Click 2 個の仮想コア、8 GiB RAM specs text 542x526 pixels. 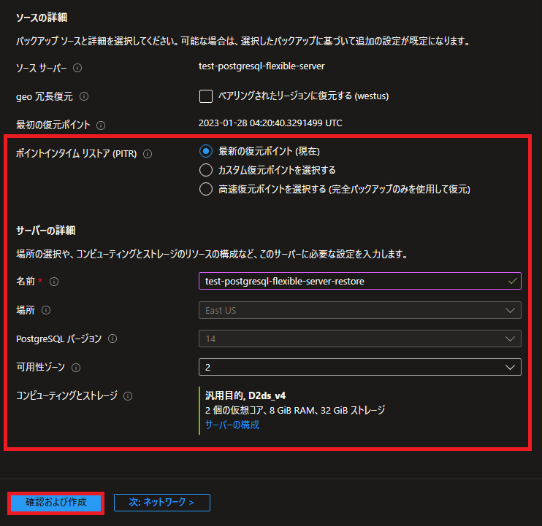point(295,411)
